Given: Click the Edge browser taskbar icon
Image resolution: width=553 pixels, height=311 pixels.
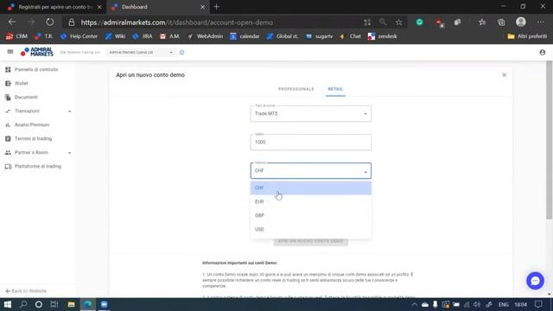Looking at the screenshot, I should pos(88,304).
